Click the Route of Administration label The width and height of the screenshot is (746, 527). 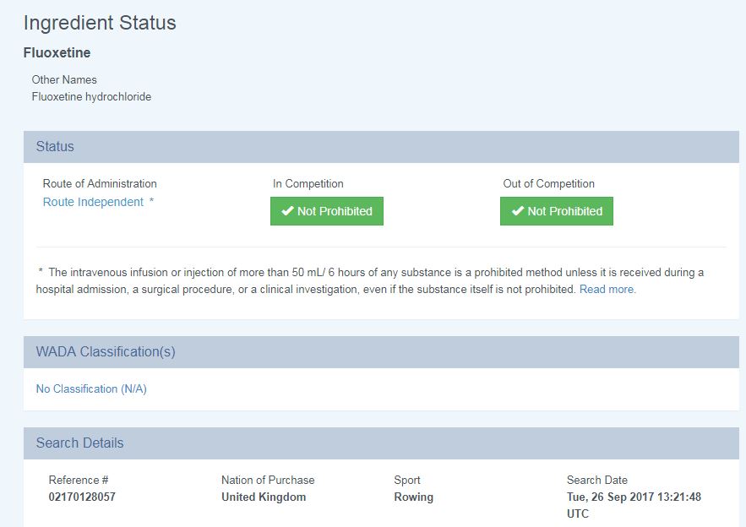(x=100, y=183)
